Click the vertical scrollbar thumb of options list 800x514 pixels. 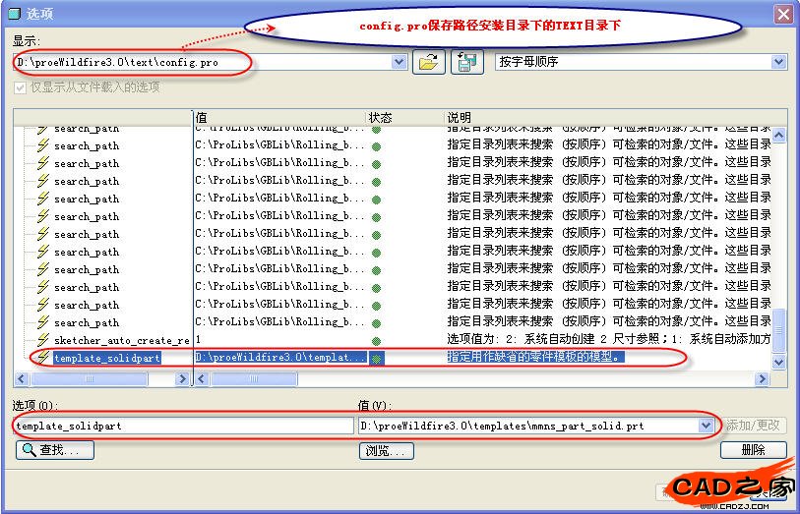coord(778,329)
